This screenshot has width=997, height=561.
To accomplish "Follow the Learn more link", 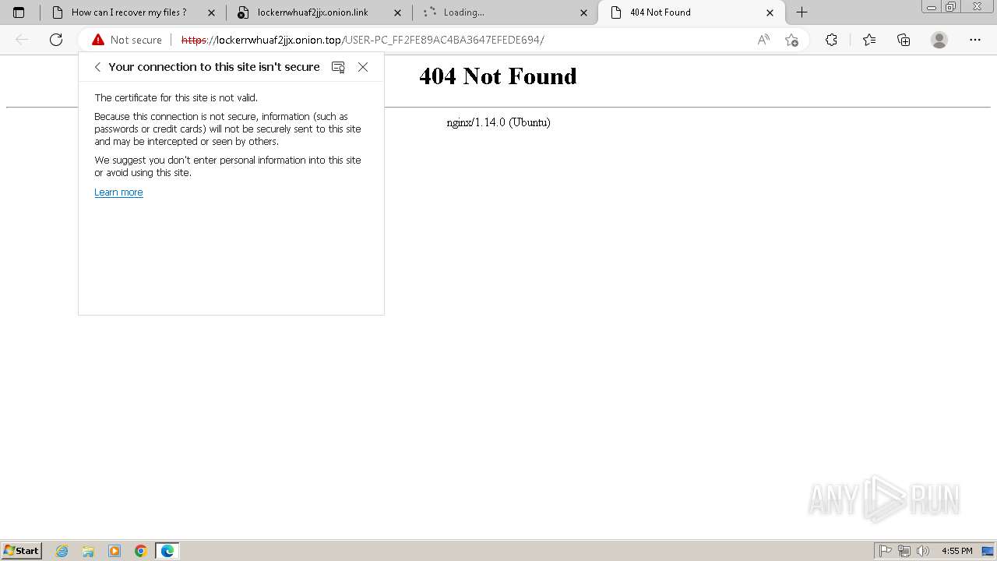I will [118, 192].
